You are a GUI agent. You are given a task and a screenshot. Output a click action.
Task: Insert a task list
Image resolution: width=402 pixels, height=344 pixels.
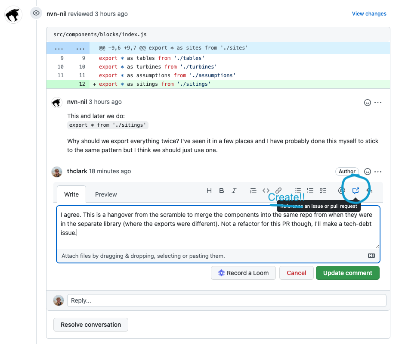[x=323, y=191]
